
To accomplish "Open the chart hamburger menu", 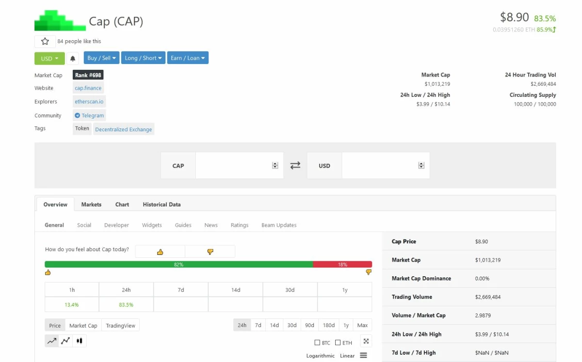I will pyautogui.click(x=363, y=356).
